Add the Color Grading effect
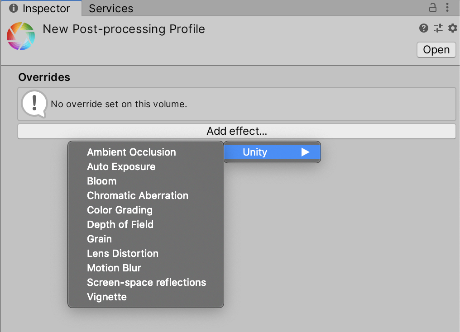 [x=120, y=210]
